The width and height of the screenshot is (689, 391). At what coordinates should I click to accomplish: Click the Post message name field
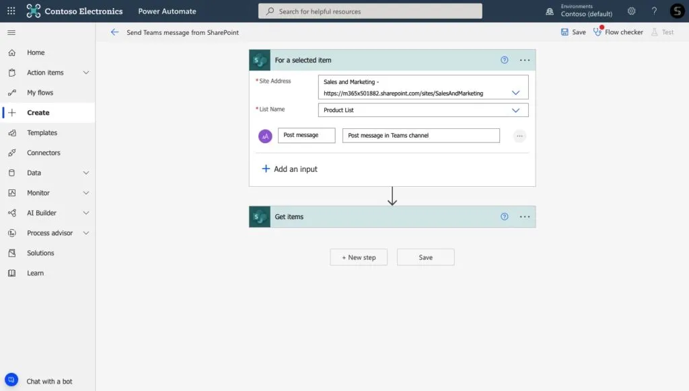306,135
